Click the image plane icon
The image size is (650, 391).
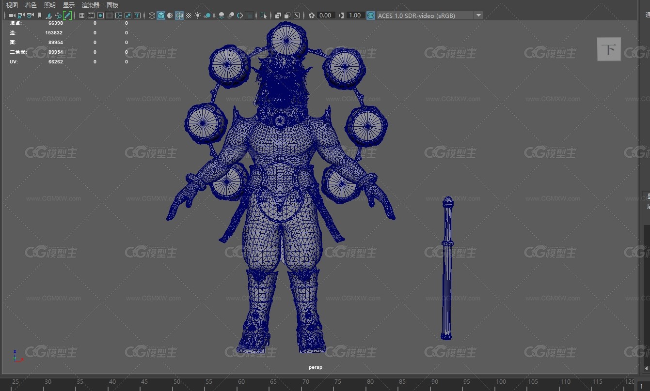coord(49,15)
